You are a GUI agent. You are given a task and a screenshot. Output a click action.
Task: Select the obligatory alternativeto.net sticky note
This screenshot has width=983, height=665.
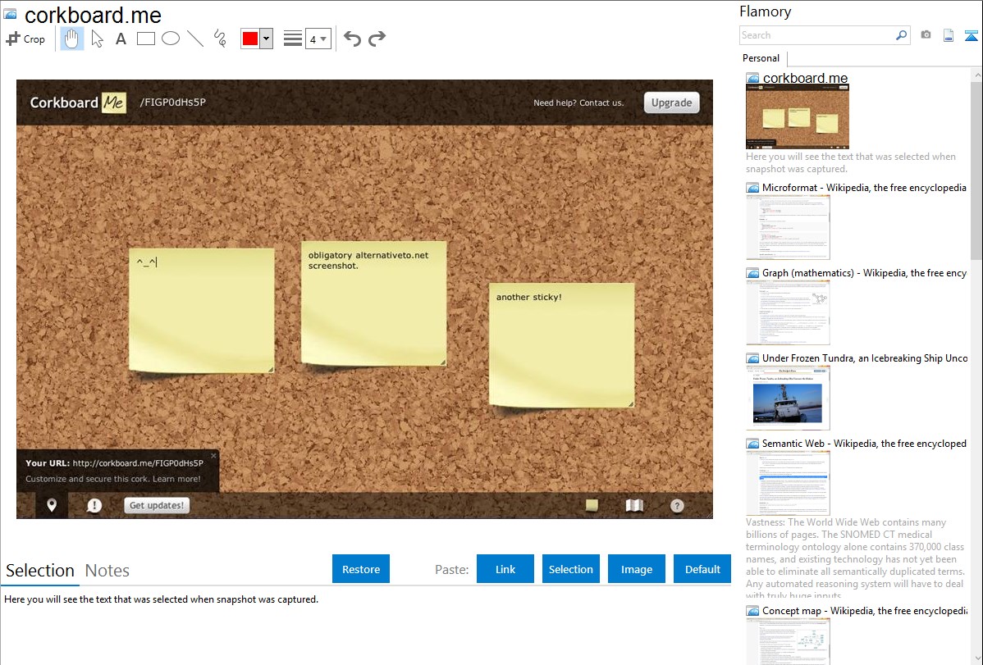(x=373, y=303)
